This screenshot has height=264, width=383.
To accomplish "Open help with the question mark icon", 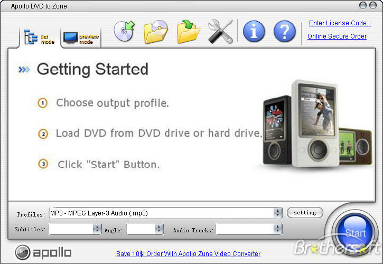I will 285,32.
